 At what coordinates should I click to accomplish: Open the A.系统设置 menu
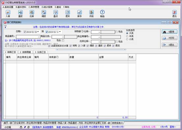[8, 7]
